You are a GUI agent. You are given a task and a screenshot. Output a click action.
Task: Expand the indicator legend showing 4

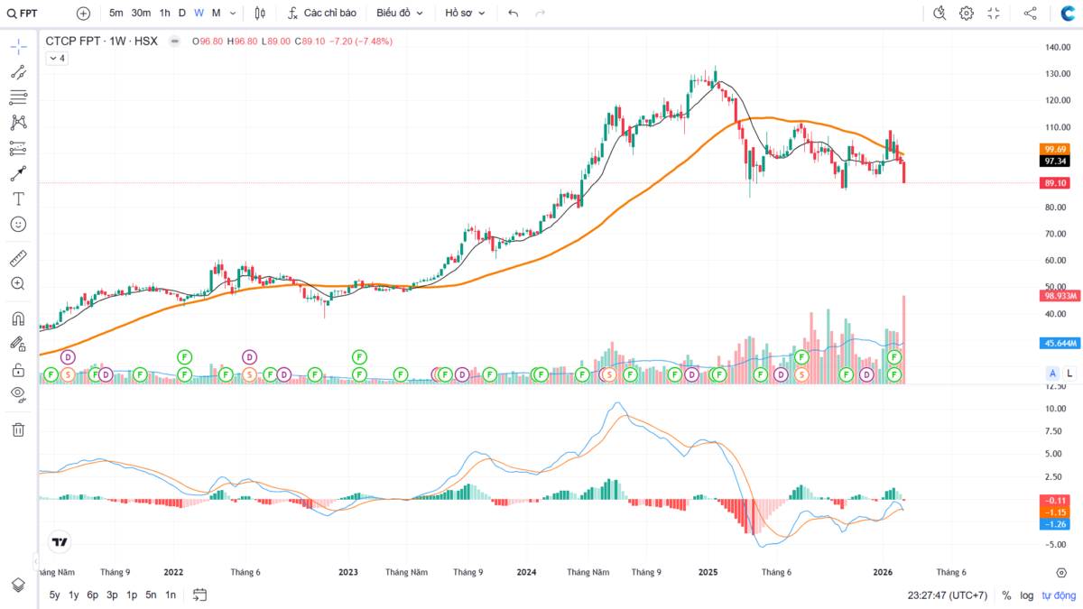(56, 58)
